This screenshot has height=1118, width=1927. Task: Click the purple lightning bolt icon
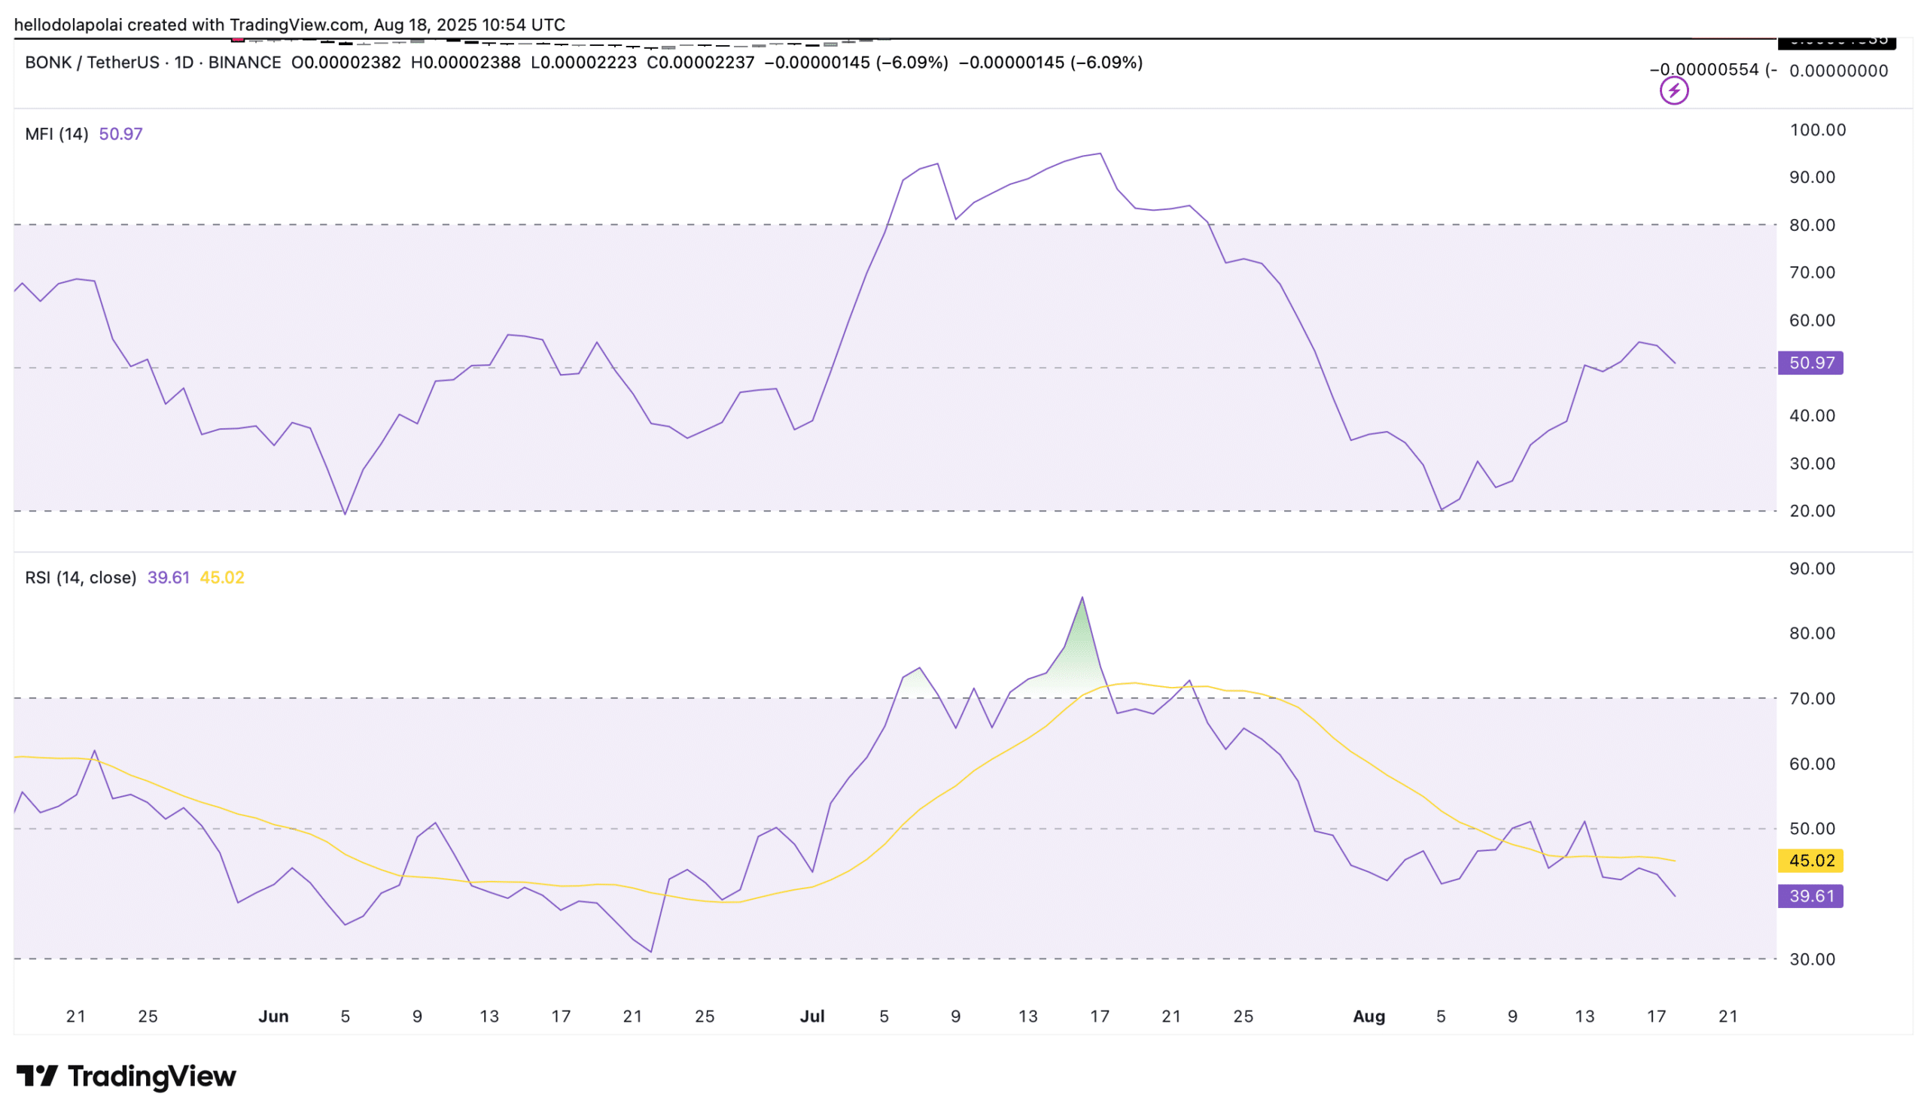pyautogui.click(x=1673, y=91)
